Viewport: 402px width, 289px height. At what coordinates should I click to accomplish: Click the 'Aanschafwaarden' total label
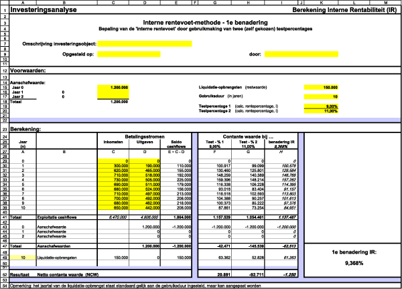(54, 246)
